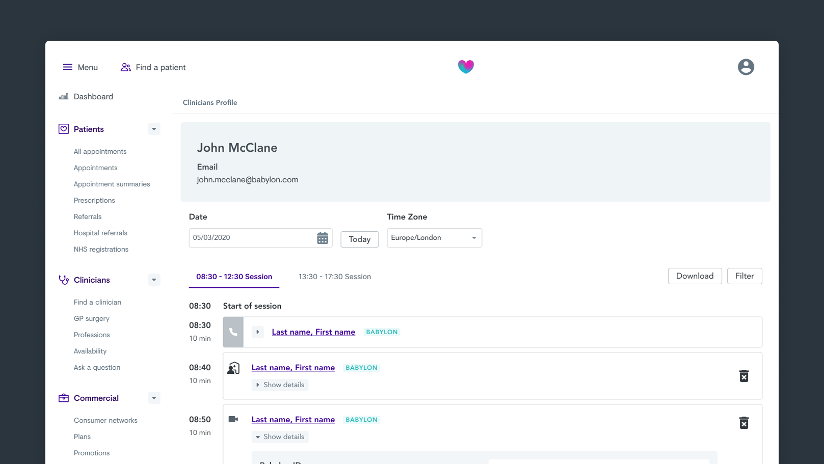Open Availability in sidebar
The width and height of the screenshot is (824, 464).
click(90, 351)
